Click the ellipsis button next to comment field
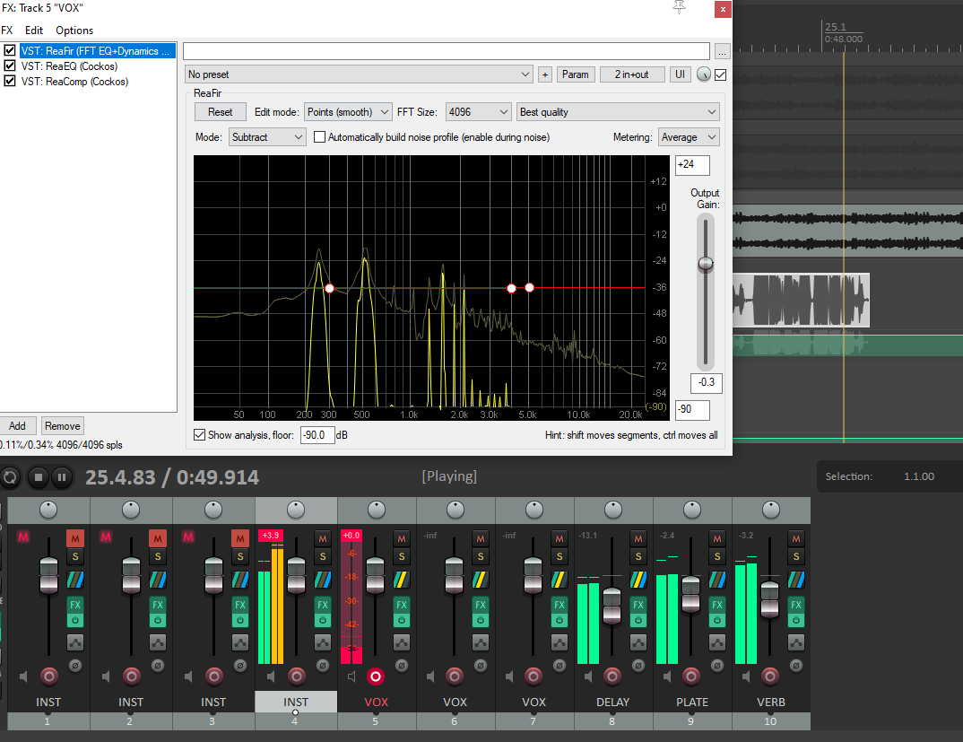This screenshot has width=963, height=742. click(x=723, y=52)
